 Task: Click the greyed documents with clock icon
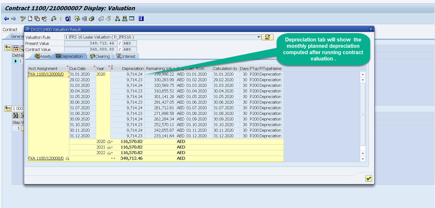click(x=101, y=19)
